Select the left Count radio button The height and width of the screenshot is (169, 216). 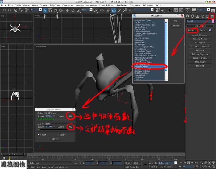pos(39,134)
